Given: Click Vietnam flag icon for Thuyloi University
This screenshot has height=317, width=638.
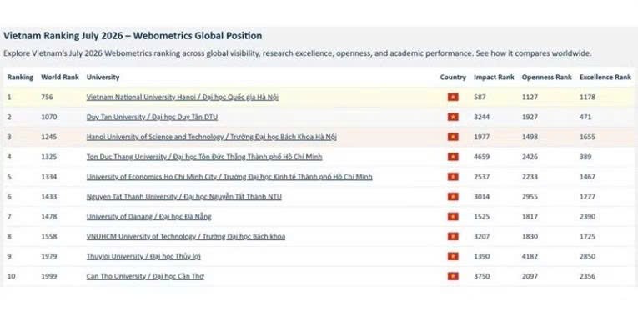Looking at the screenshot, I should pos(453,256).
